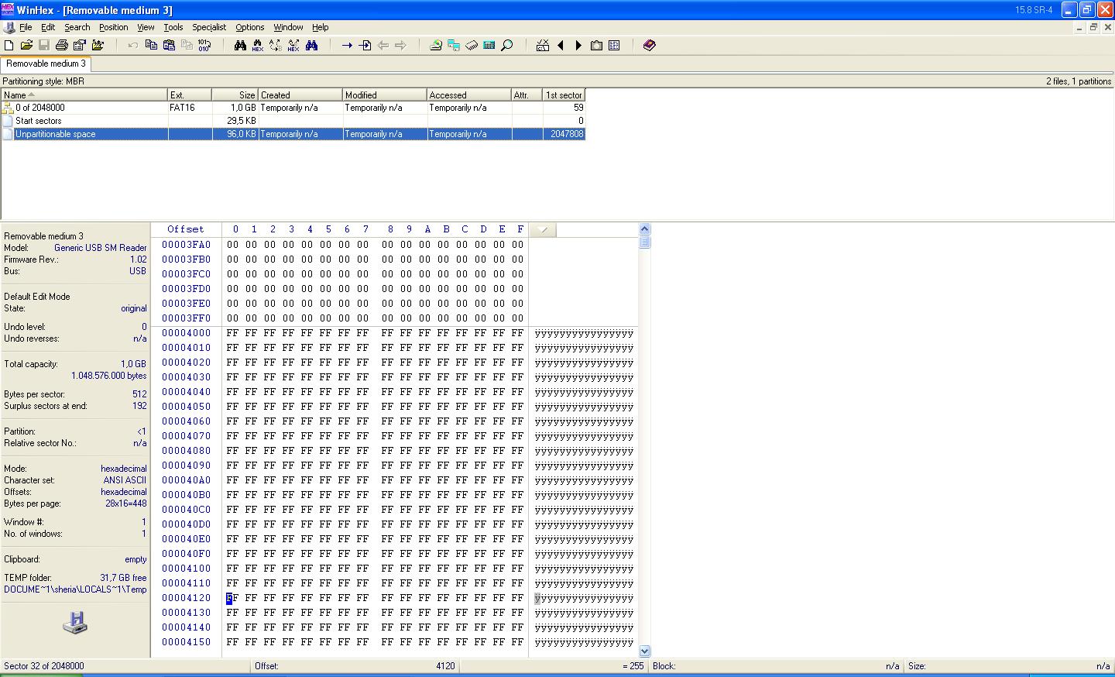Click the disk drive icon in info panel
1115x677 pixels.
pos(74,622)
